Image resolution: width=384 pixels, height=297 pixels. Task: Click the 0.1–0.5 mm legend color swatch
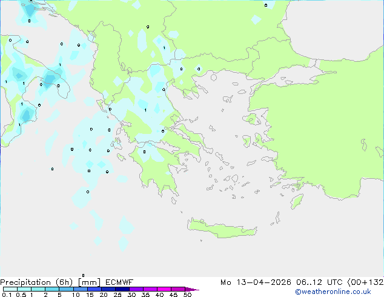tap(10, 289)
